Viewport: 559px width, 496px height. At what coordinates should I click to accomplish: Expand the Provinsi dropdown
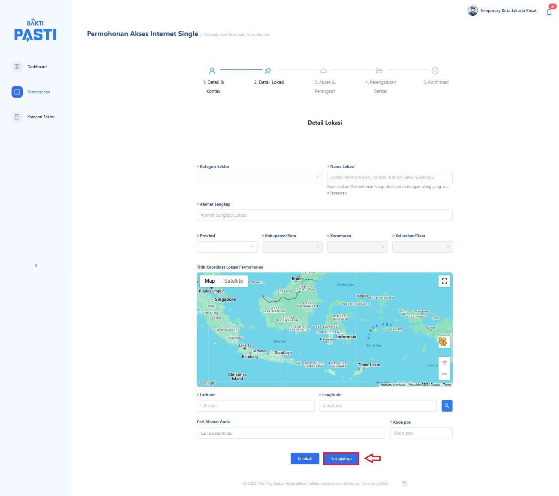[x=227, y=247]
